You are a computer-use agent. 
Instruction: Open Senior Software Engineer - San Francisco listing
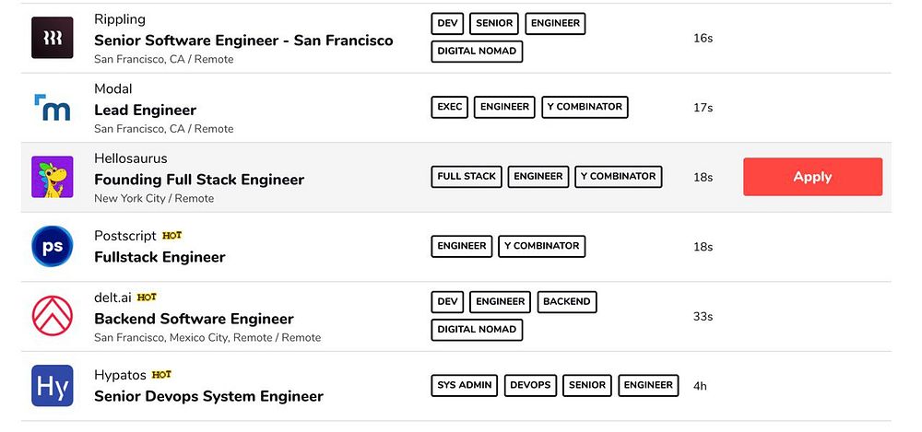(243, 41)
